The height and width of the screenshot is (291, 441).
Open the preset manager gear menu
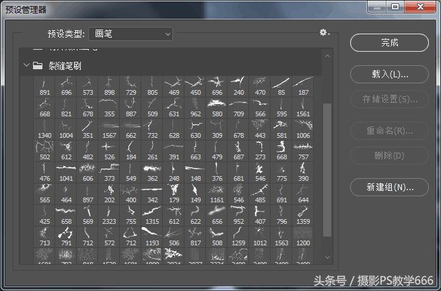[x=325, y=33]
